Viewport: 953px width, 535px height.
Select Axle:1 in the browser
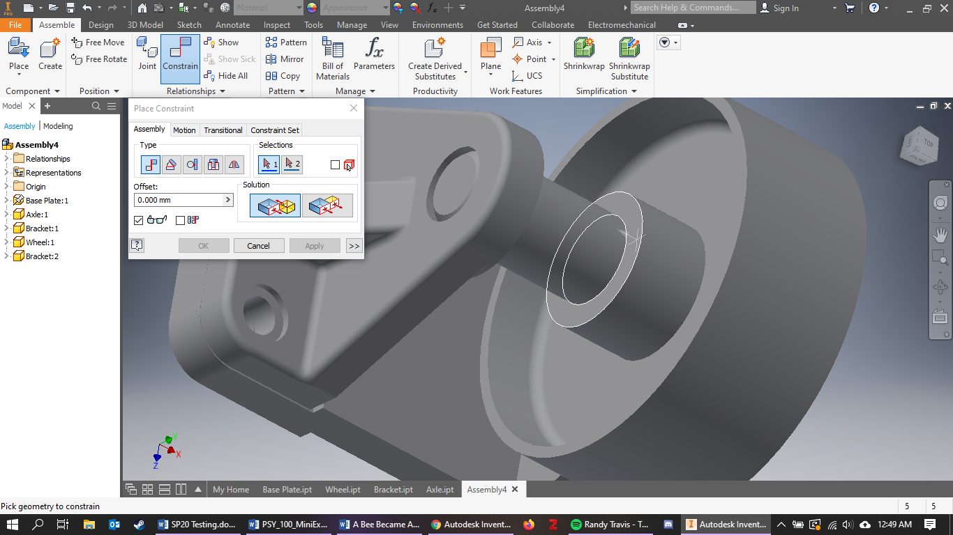click(31, 215)
